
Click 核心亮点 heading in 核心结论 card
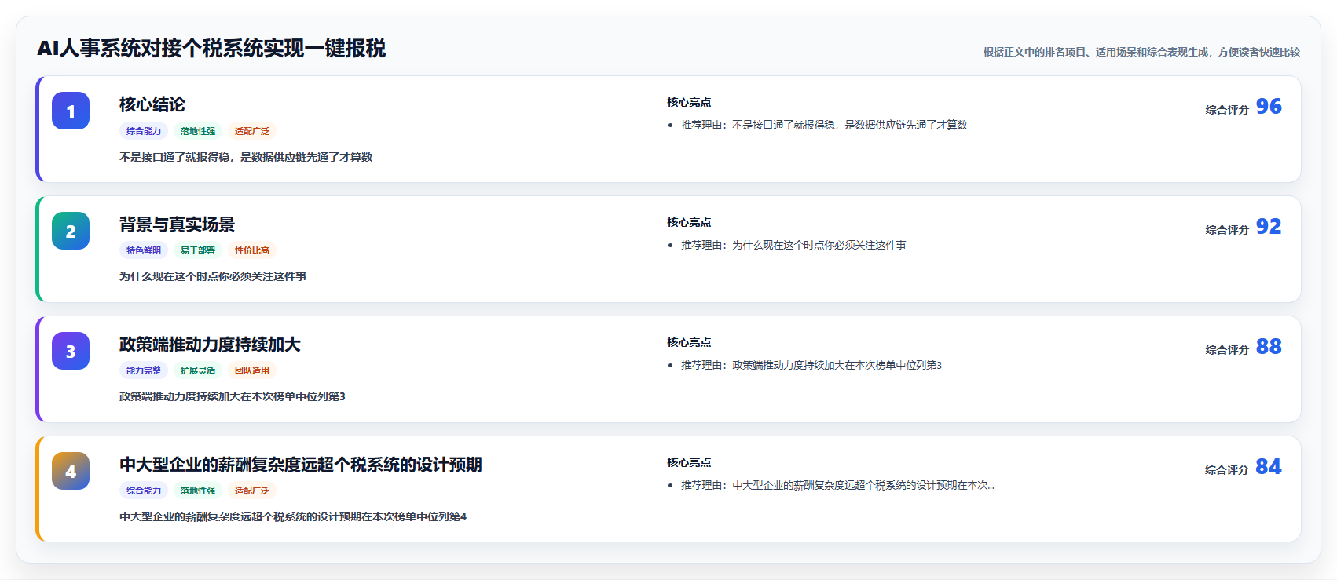pyautogui.click(x=689, y=102)
